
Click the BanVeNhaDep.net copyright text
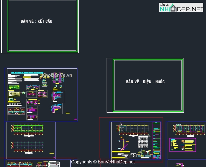pyautogui.click(x=103, y=162)
